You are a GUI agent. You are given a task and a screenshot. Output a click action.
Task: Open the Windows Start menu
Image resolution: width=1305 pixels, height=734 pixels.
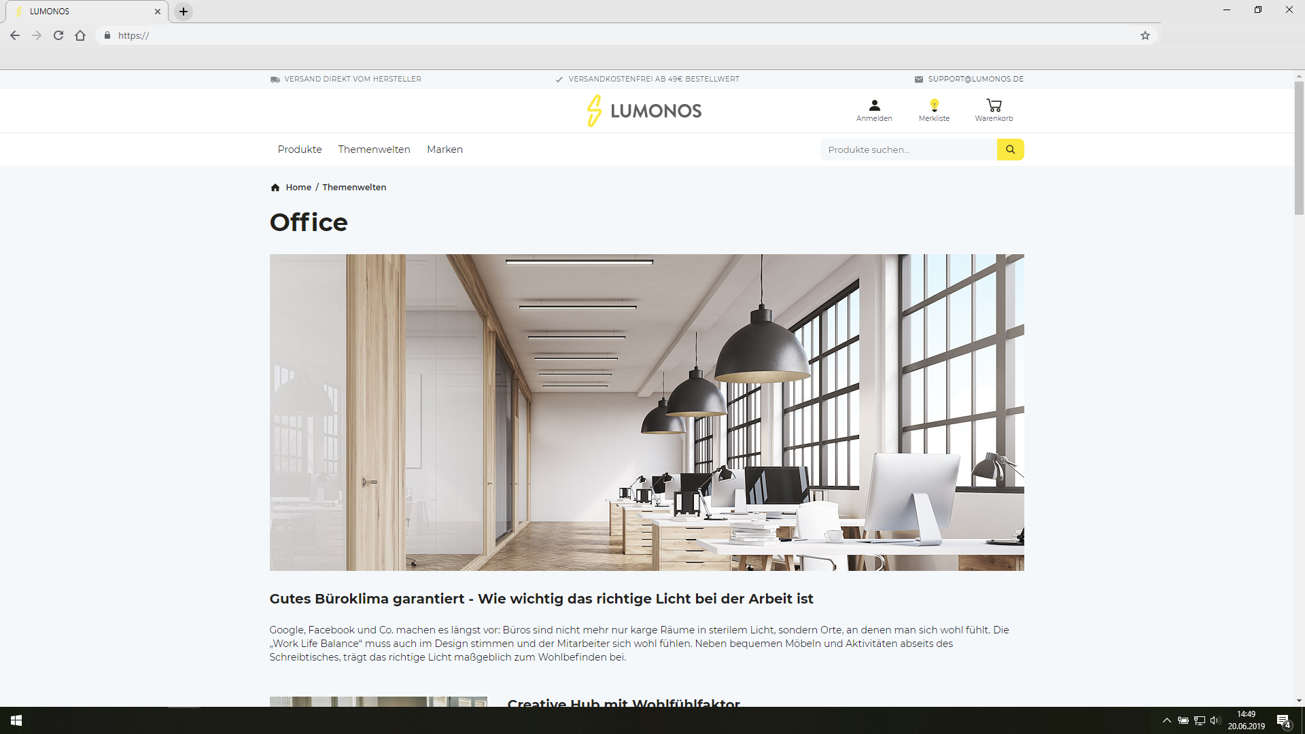16,720
